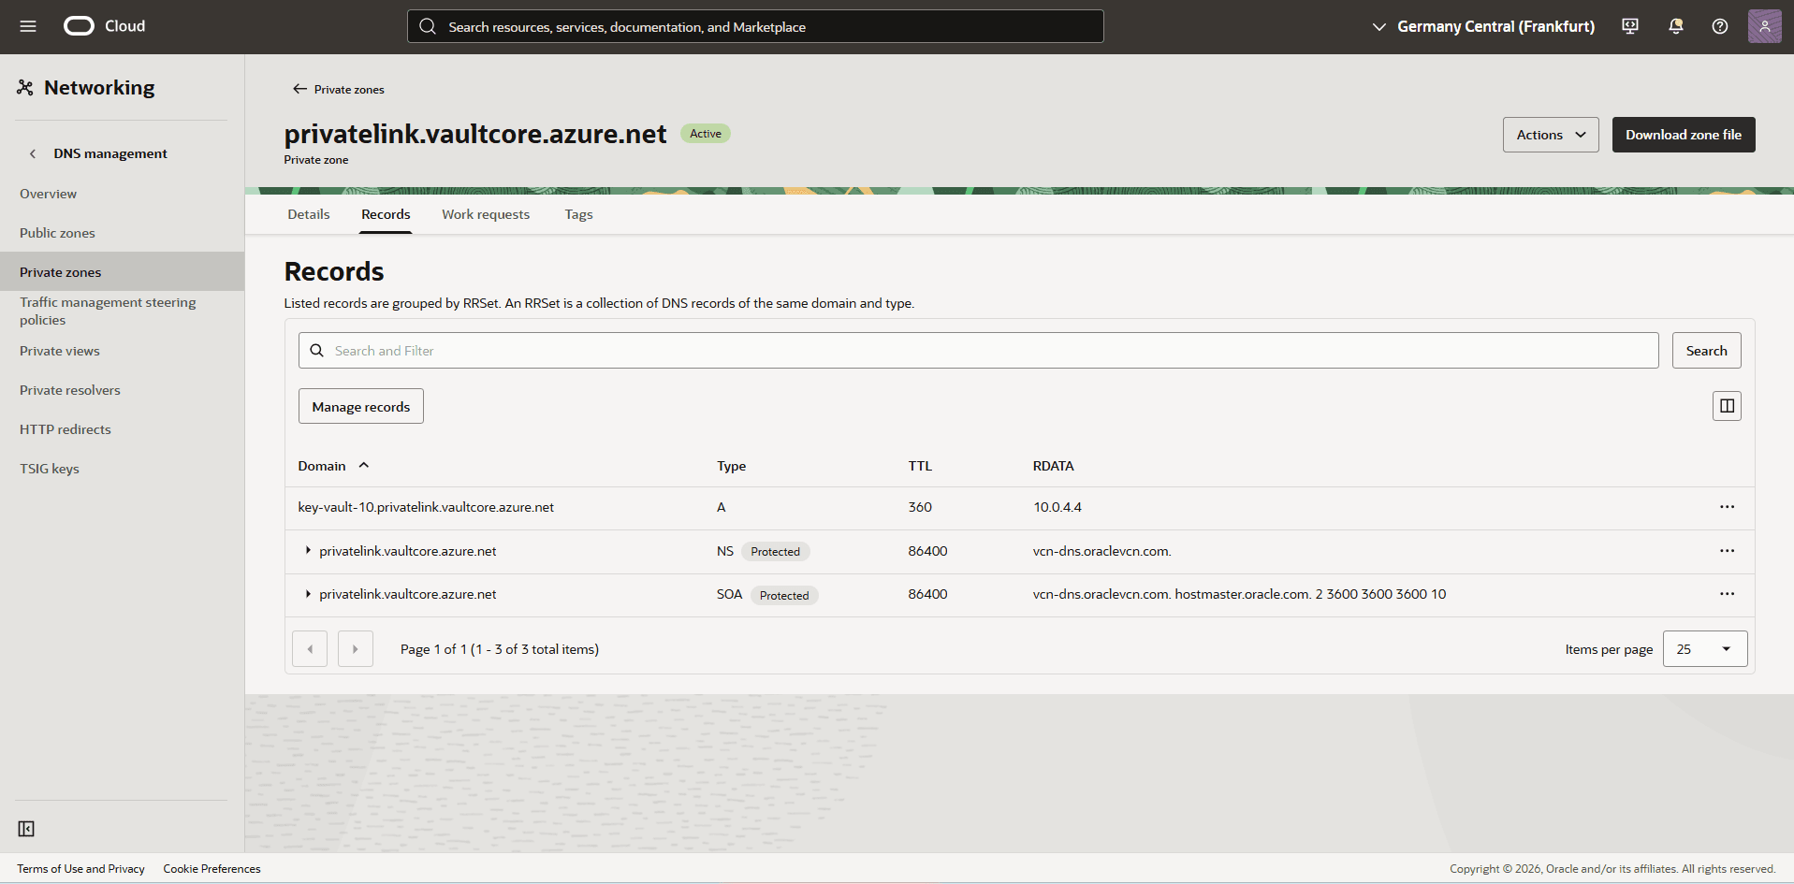Click the back arrow to Private zones

(299, 89)
